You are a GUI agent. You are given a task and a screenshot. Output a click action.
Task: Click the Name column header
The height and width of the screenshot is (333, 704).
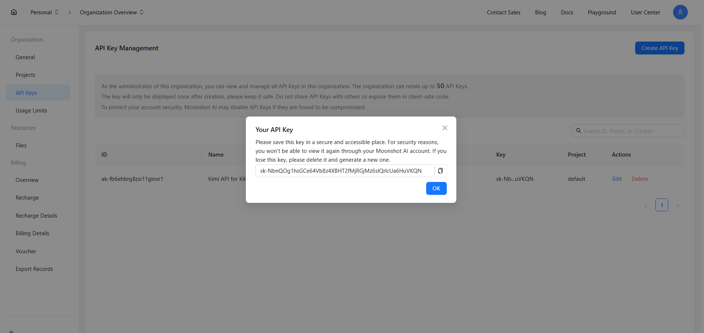pos(216,155)
